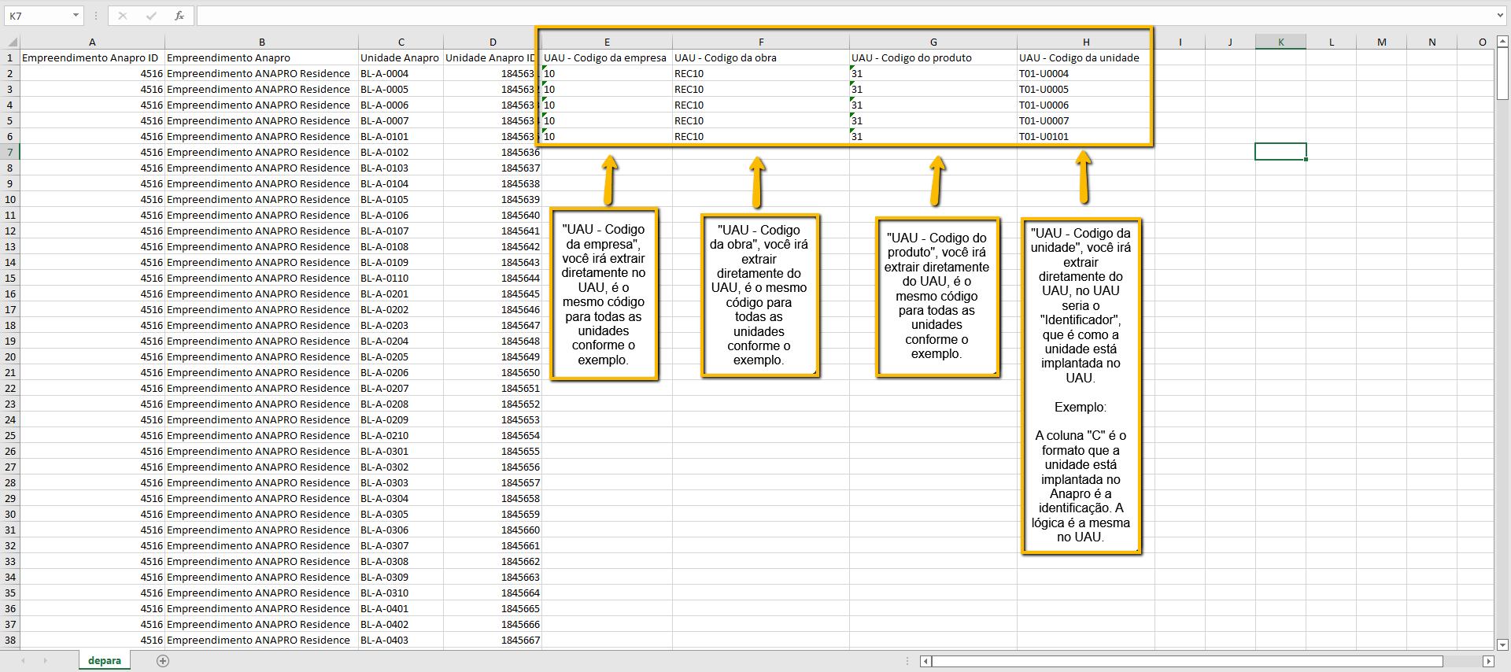Click horizontal scrollbar left arrow

click(x=926, y=661)
